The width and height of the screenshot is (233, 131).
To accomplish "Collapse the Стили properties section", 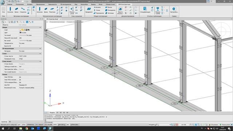I will coord(40,53).
